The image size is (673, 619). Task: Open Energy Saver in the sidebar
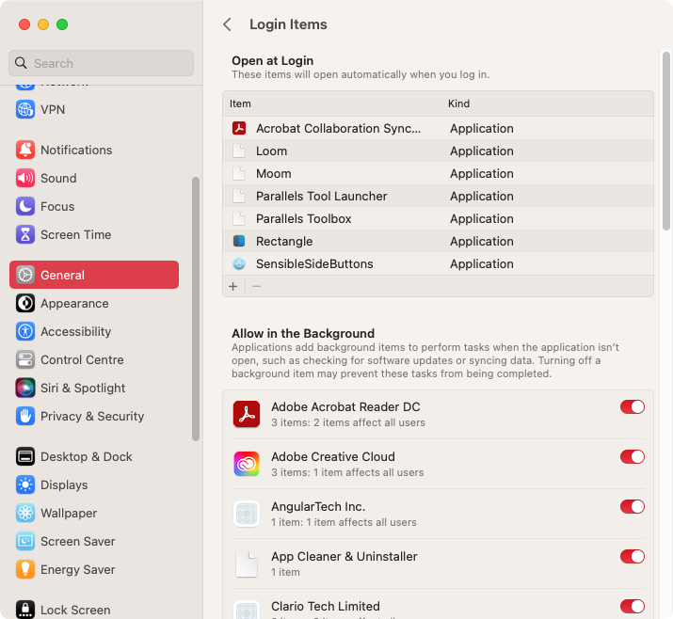(78, 570)
